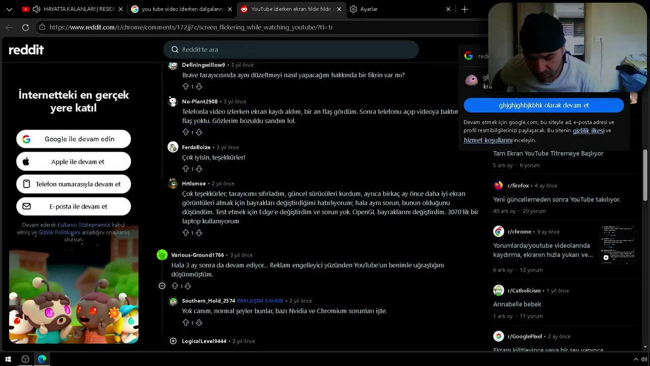
Task: Click 'ghjghjghbjkbhk olarak devam et' button
Action: coord(544,105)
